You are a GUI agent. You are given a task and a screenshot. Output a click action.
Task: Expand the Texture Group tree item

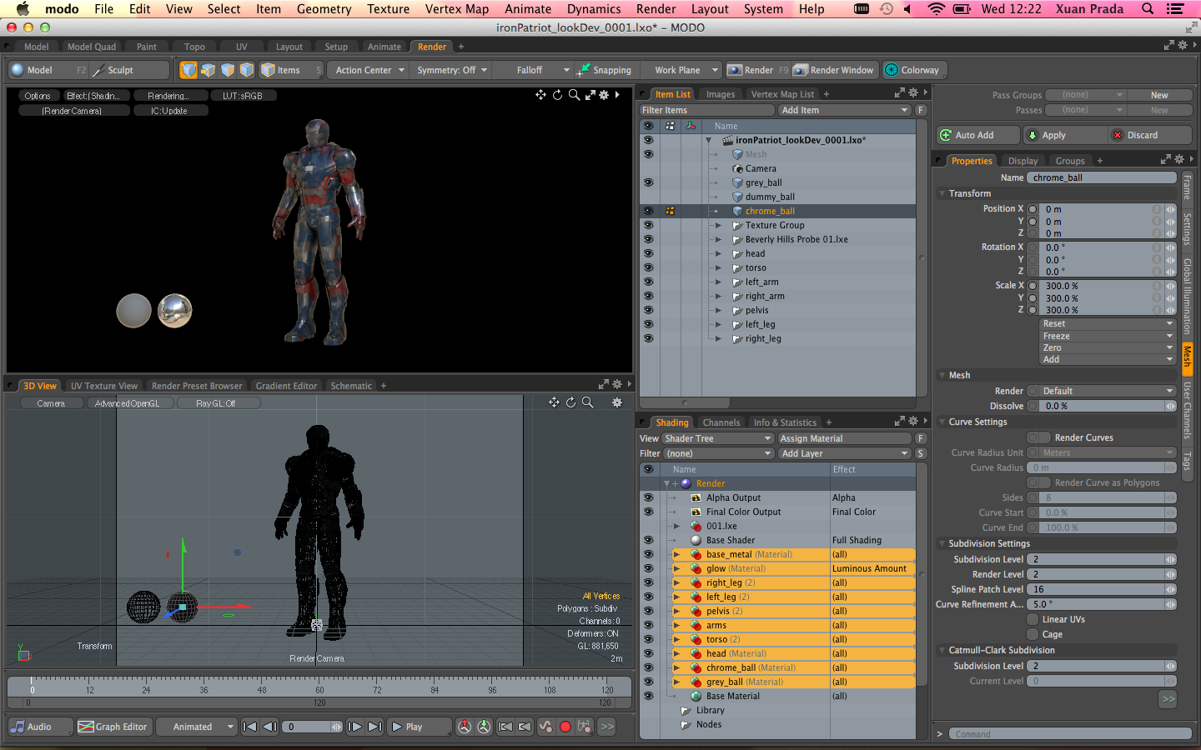(x=718, y=225)
